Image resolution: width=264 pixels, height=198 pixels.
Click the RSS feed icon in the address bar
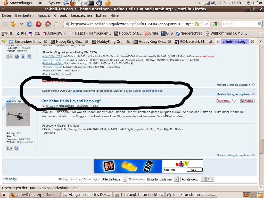[197, 24]
